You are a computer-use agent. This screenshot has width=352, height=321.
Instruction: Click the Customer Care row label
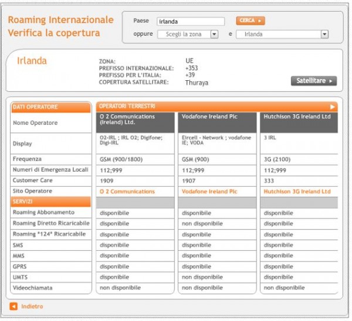pyautogui.click(x=32, y=180)
